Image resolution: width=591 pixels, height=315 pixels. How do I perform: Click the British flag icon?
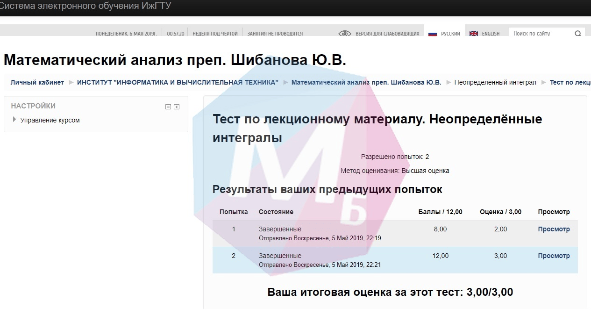[x=473, y=34]
